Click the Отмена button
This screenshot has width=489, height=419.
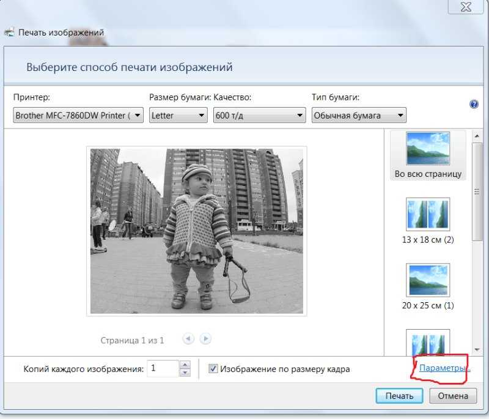click(453, 396)
